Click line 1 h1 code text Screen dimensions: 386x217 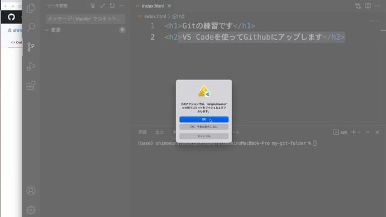(210, 26)
